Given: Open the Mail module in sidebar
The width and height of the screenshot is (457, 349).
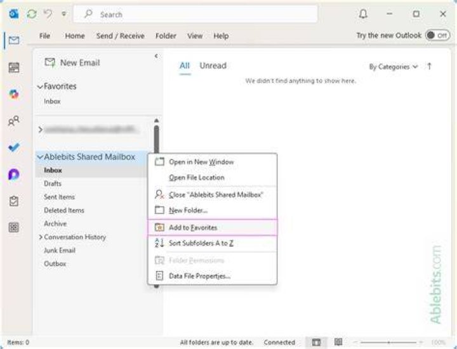Looking at the screenshot, I should coord(14,40).
